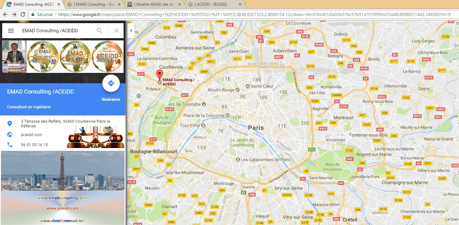Click the Boulogne-Billancourt label

click(154, 151)
